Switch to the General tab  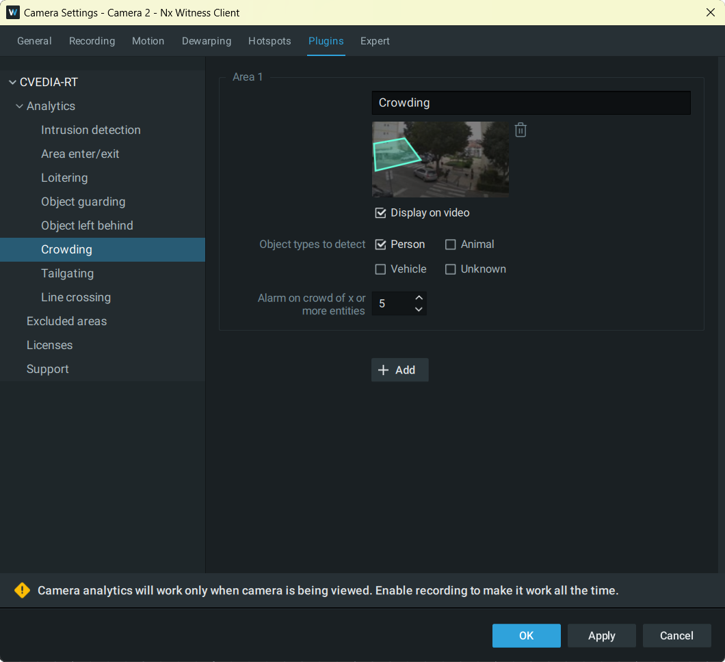click(x=34, y=41)
